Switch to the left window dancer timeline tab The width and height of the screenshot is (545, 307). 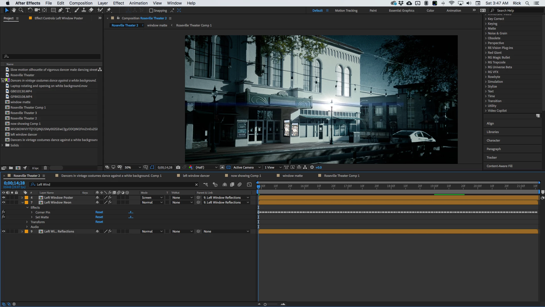196,176
